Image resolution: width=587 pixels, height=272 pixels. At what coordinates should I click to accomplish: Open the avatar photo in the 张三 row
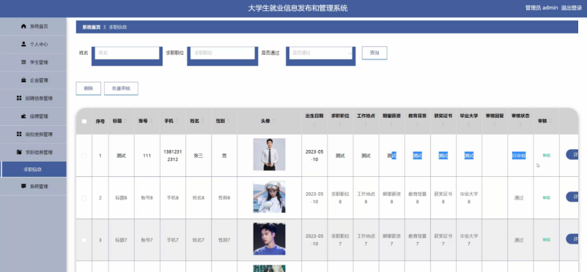click(269, 154)
